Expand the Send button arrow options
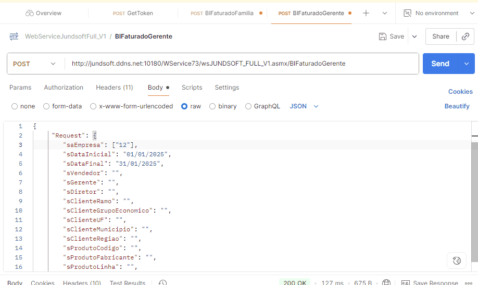 pos(466,64)
